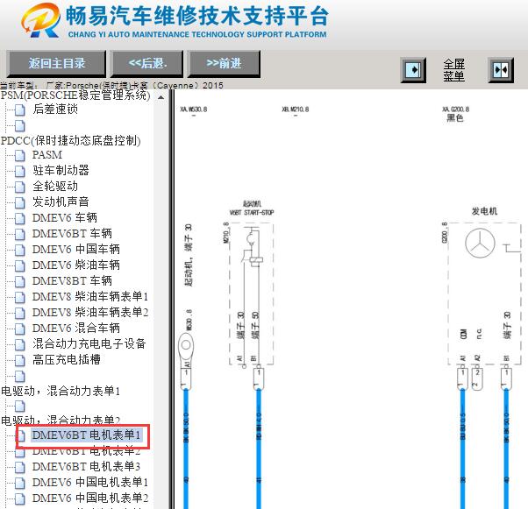Screen dimensions: 528x509
Task: Click document icon beside 高压充电插槽
Action: (20, 361)
